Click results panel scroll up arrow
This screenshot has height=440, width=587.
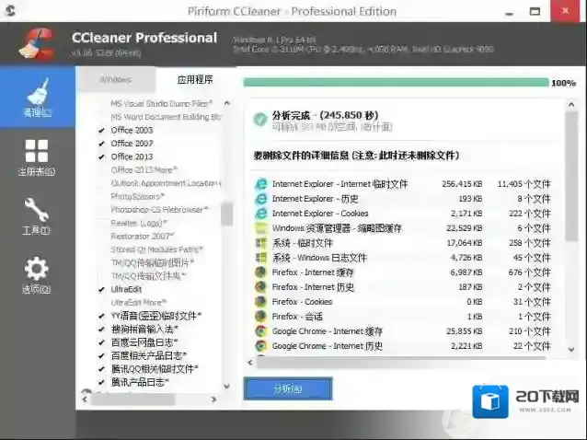tap(571, 105)
